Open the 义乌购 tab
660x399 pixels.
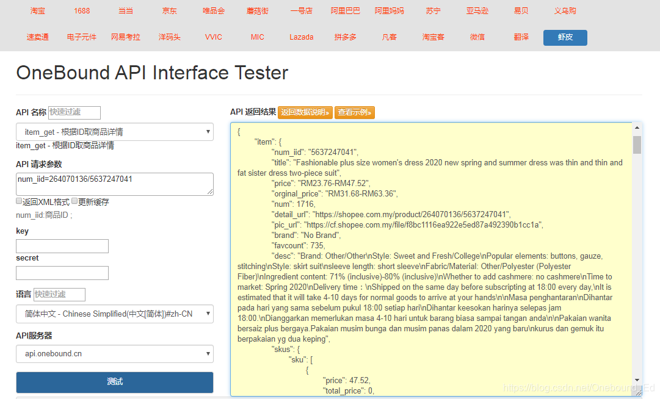[x=565, y=11]
